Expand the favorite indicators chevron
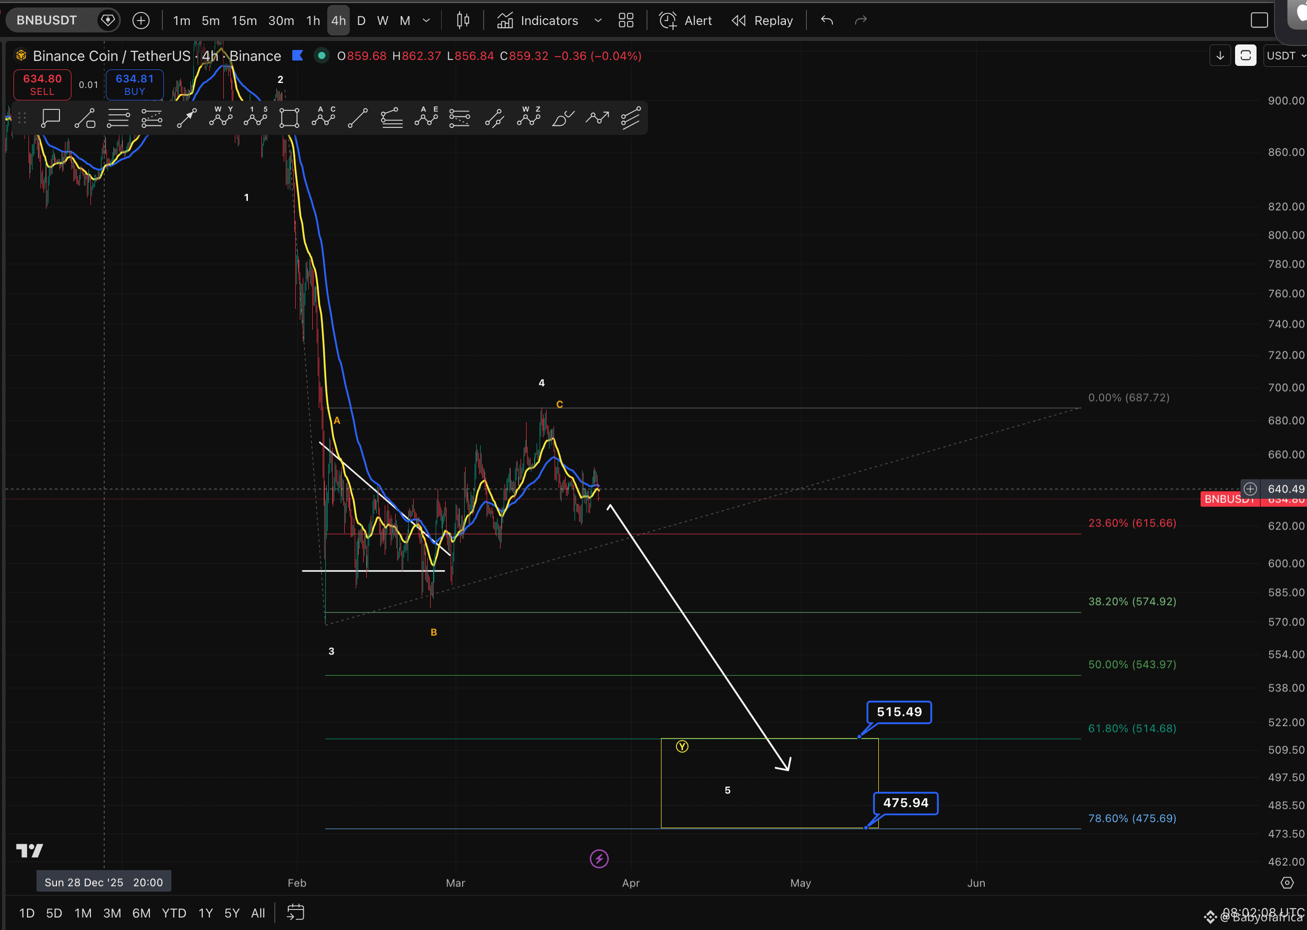The width and height of the screenshot is (1307, 930). [x=598, y=20]
